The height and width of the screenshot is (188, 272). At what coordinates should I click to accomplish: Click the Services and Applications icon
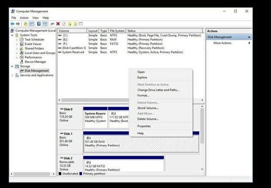point(17,75)
